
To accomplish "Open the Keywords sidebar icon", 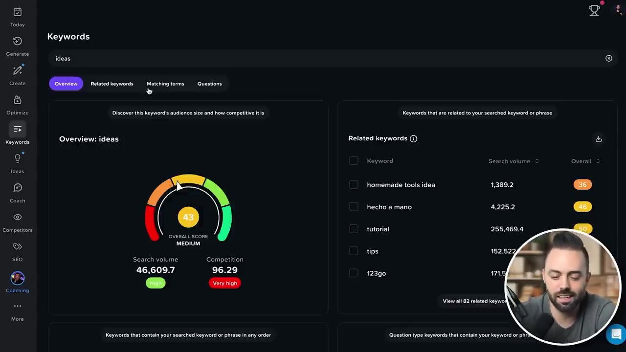I will pos(17,130).
